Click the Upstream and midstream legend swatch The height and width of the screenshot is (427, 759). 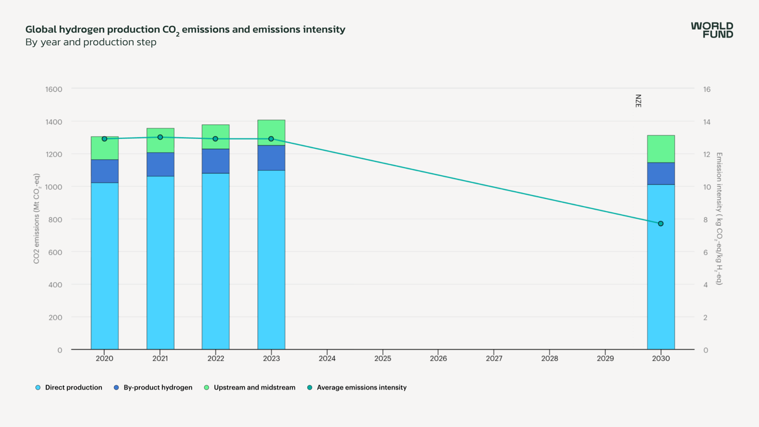207,387
